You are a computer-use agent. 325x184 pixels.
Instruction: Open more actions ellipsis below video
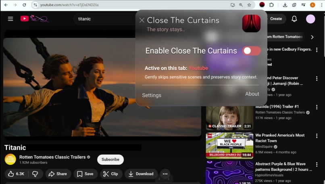click(x=165, y=174)
